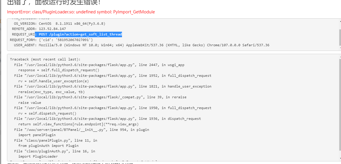This screenshot has width=341, height=164.
Task: Click the traceback box's scroll-down arrow
Action: (339, 159)
